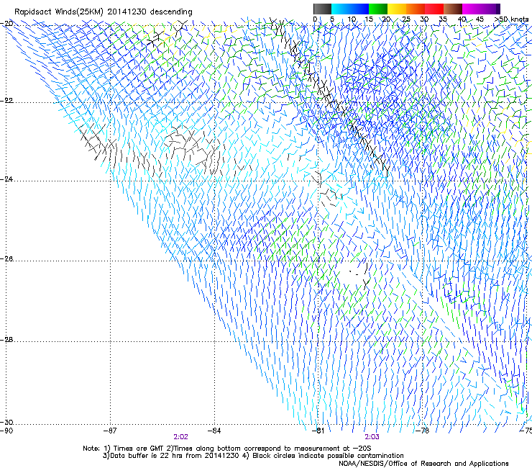Click the latitude label '-24'
Viewport: 532px width, 468px height.
click(x=6, y=179)
